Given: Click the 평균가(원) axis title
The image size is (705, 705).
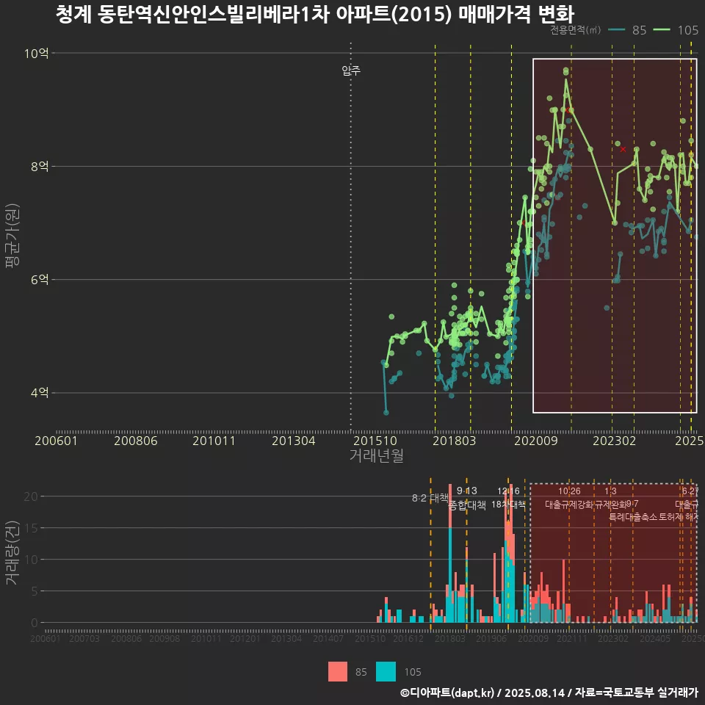Looking at the screenshot, I should point(12,236).
